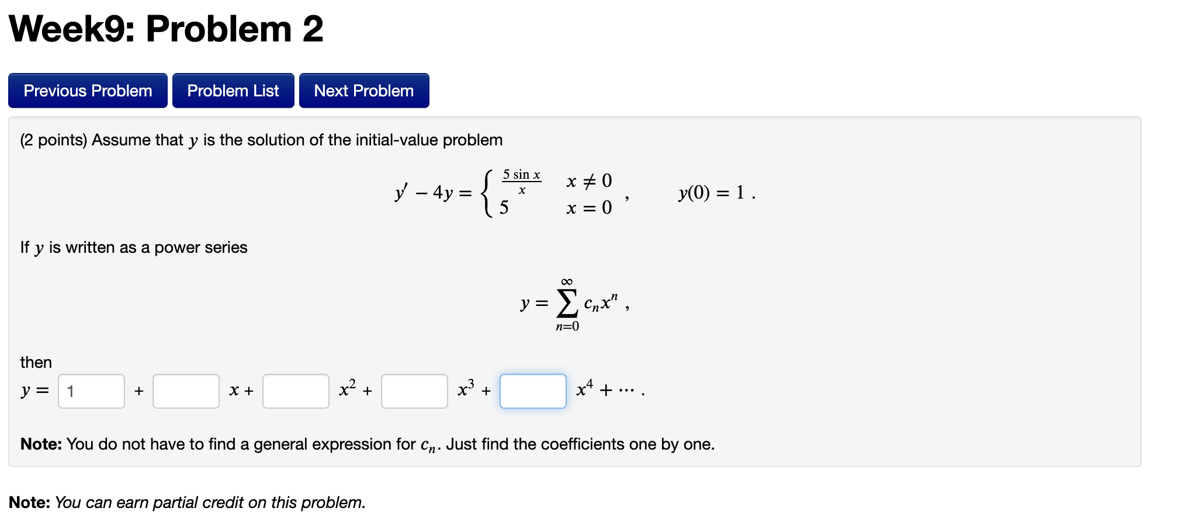Viewport: 1199px width, 522px height.
Task: Select the 'If y is written' sentence
Action: point(133,247)
